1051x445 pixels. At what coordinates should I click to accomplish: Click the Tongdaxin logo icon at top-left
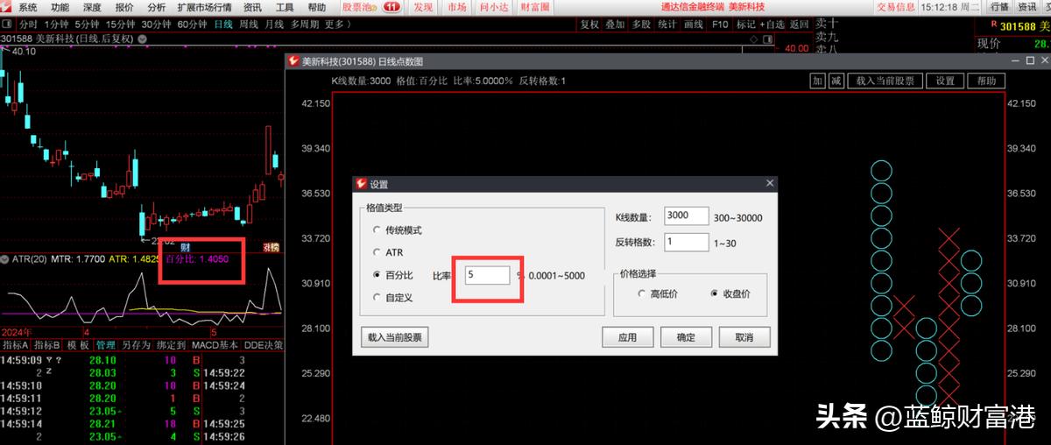tap(7, 7)
